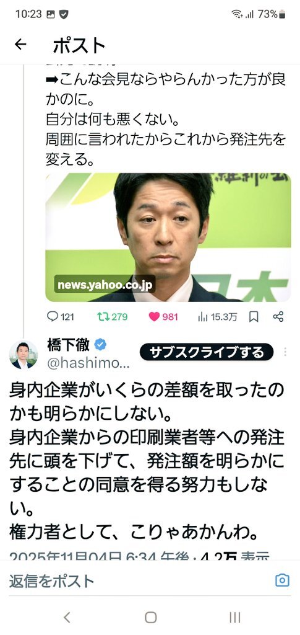Tap the share icon on the quoted post
Image resolution: width=300 pixels, height=635 pixels.
pyautogui.click(x=278, y=316)
